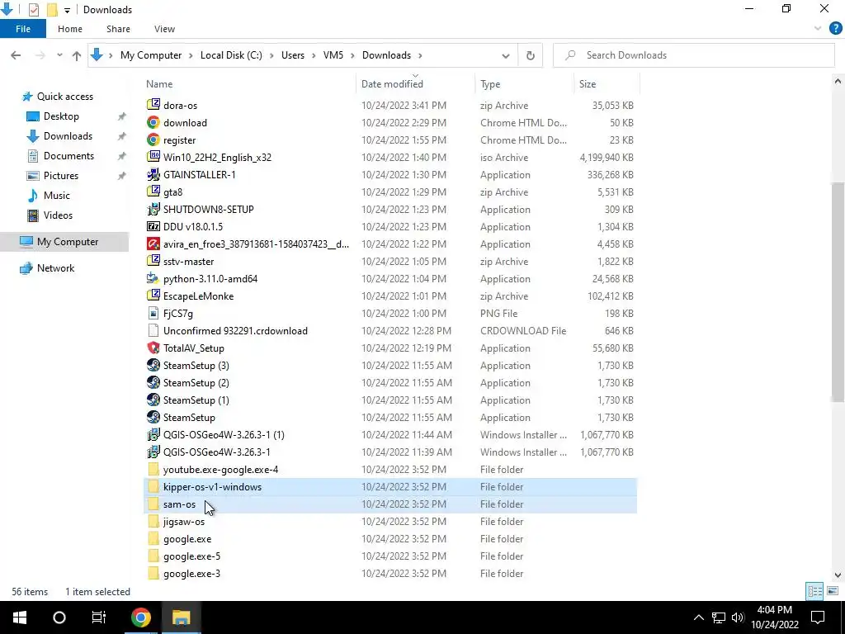Switch to Large icons view layout
Screen dimensions: 845x634
click(833, 591)
